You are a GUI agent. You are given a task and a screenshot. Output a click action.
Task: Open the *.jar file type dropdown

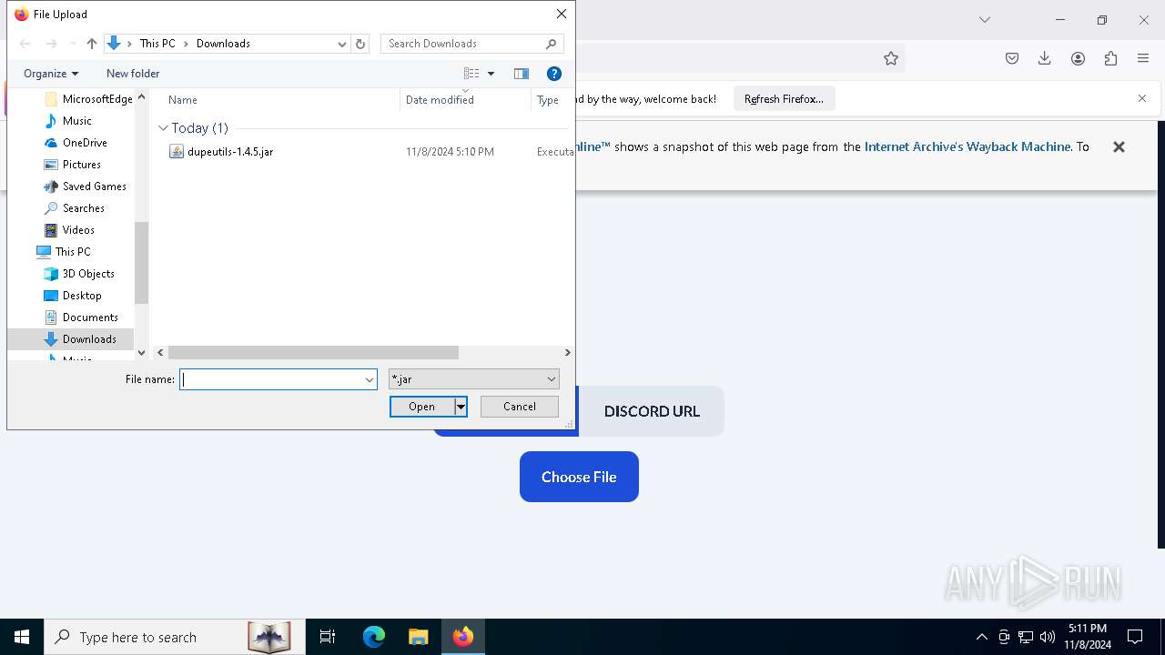coord(473,379)
